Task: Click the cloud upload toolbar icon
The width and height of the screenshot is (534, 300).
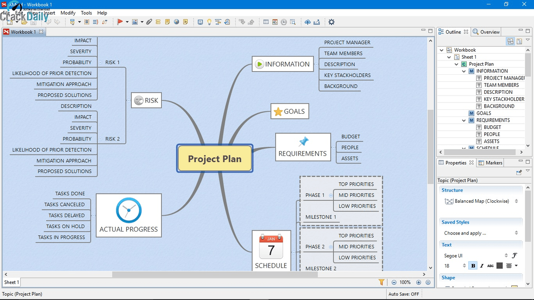Action: pos(307,22)
